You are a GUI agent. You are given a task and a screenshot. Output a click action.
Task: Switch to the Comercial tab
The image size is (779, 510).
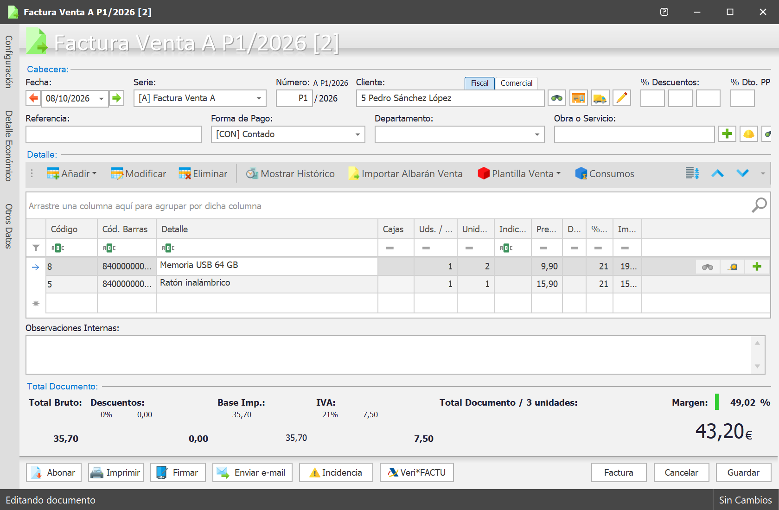pyautogui.click(x=517, y=83)
